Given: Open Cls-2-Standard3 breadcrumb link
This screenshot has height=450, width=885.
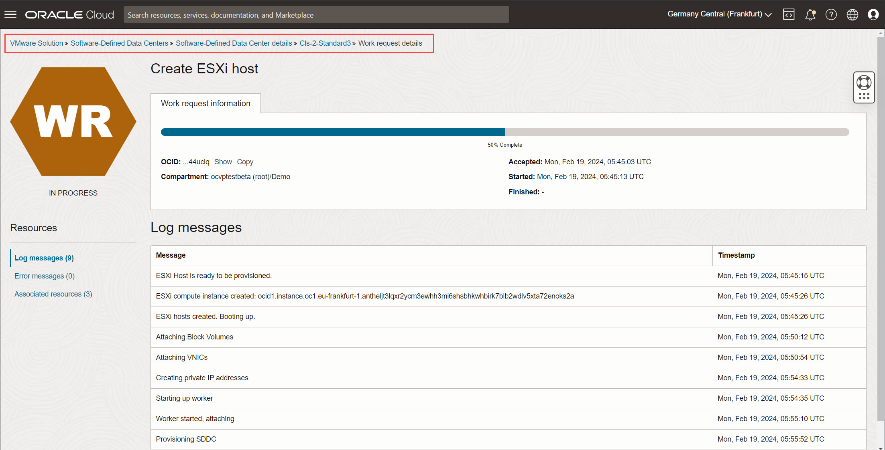Looking at the screenshot, I should (x=325, y=43).
